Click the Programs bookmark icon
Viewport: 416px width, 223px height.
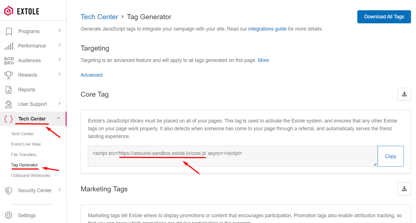pos(9,31)
